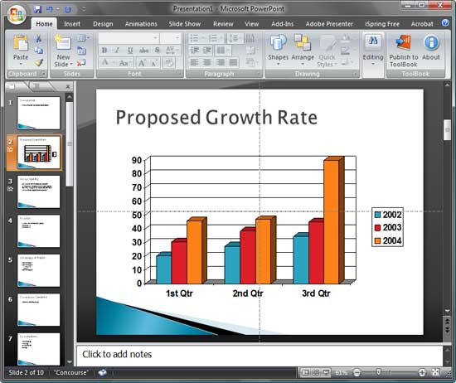Open Customize Quick Access Toolbar dropdown
This screenshot has width=456, height=383.
pos(84,9)
